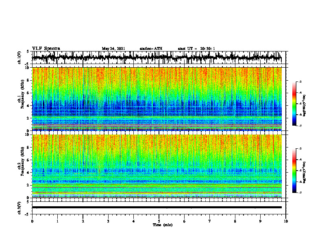Click time axis tick label 3

pyautogui.click(x=108, y=221)
